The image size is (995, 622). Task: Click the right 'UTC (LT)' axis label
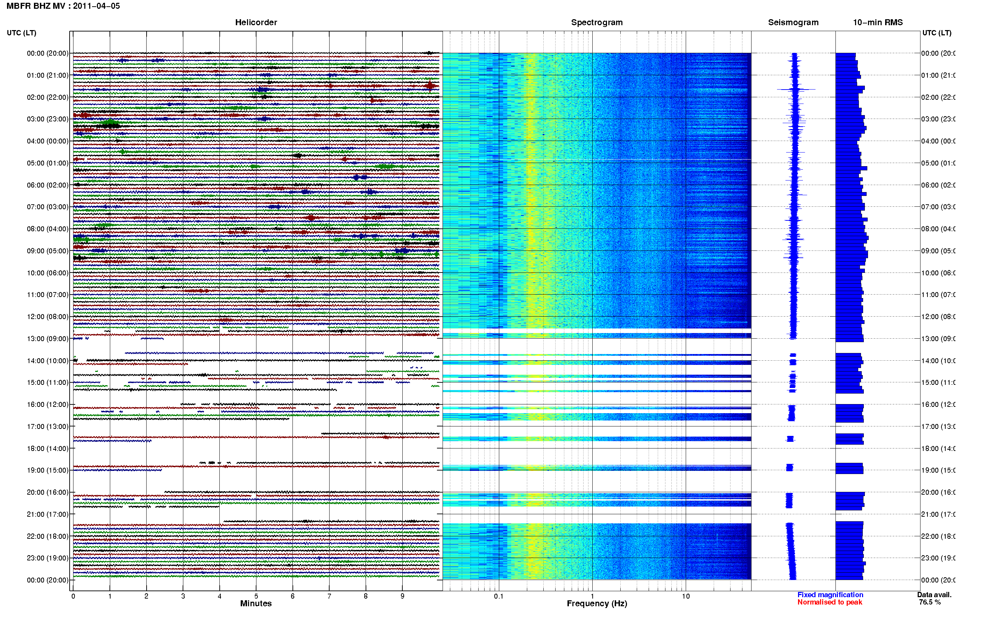tap(937, 33)
